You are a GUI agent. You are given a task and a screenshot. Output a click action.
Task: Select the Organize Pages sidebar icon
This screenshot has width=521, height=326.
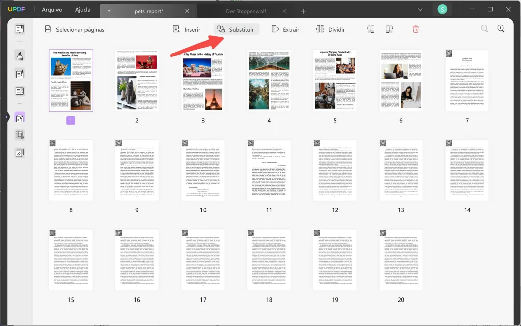point(19,118)
